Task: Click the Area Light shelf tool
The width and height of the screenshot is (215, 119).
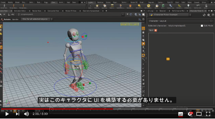Action: pyautogui.click(x=112, y=6)
